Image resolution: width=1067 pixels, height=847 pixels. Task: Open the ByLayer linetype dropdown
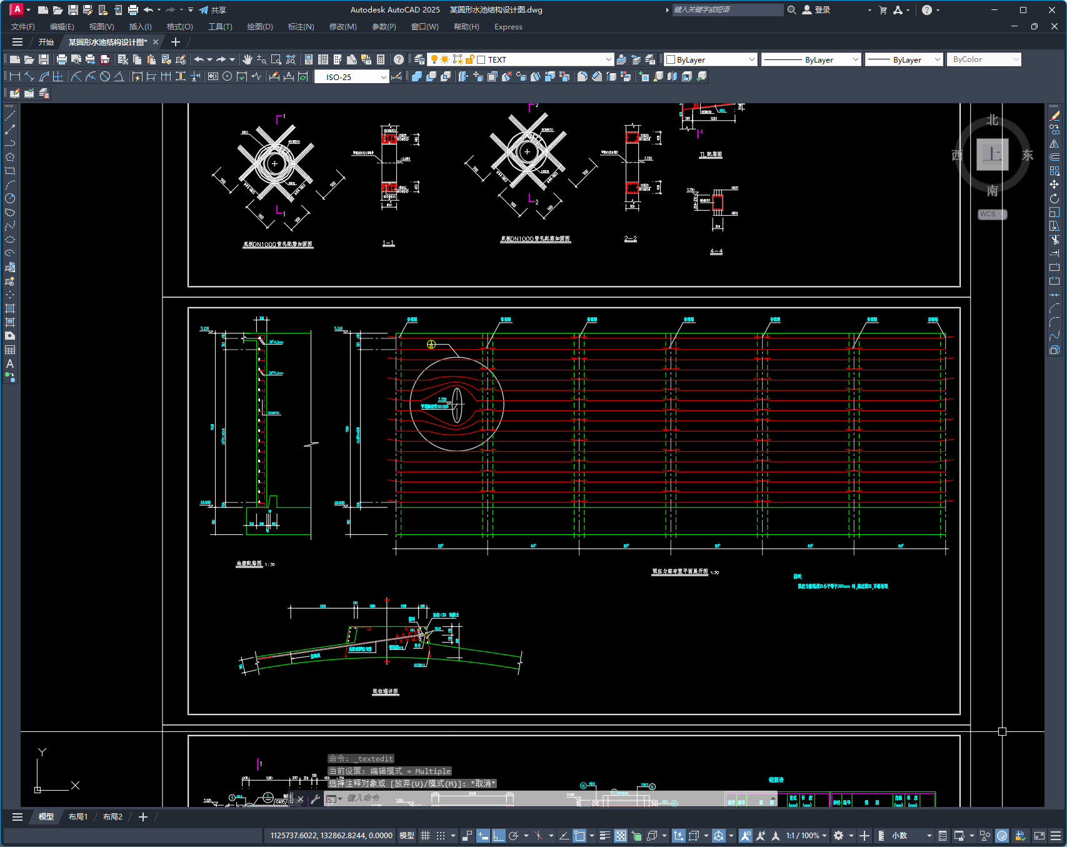pyautogui.click(x=856, y=59)
